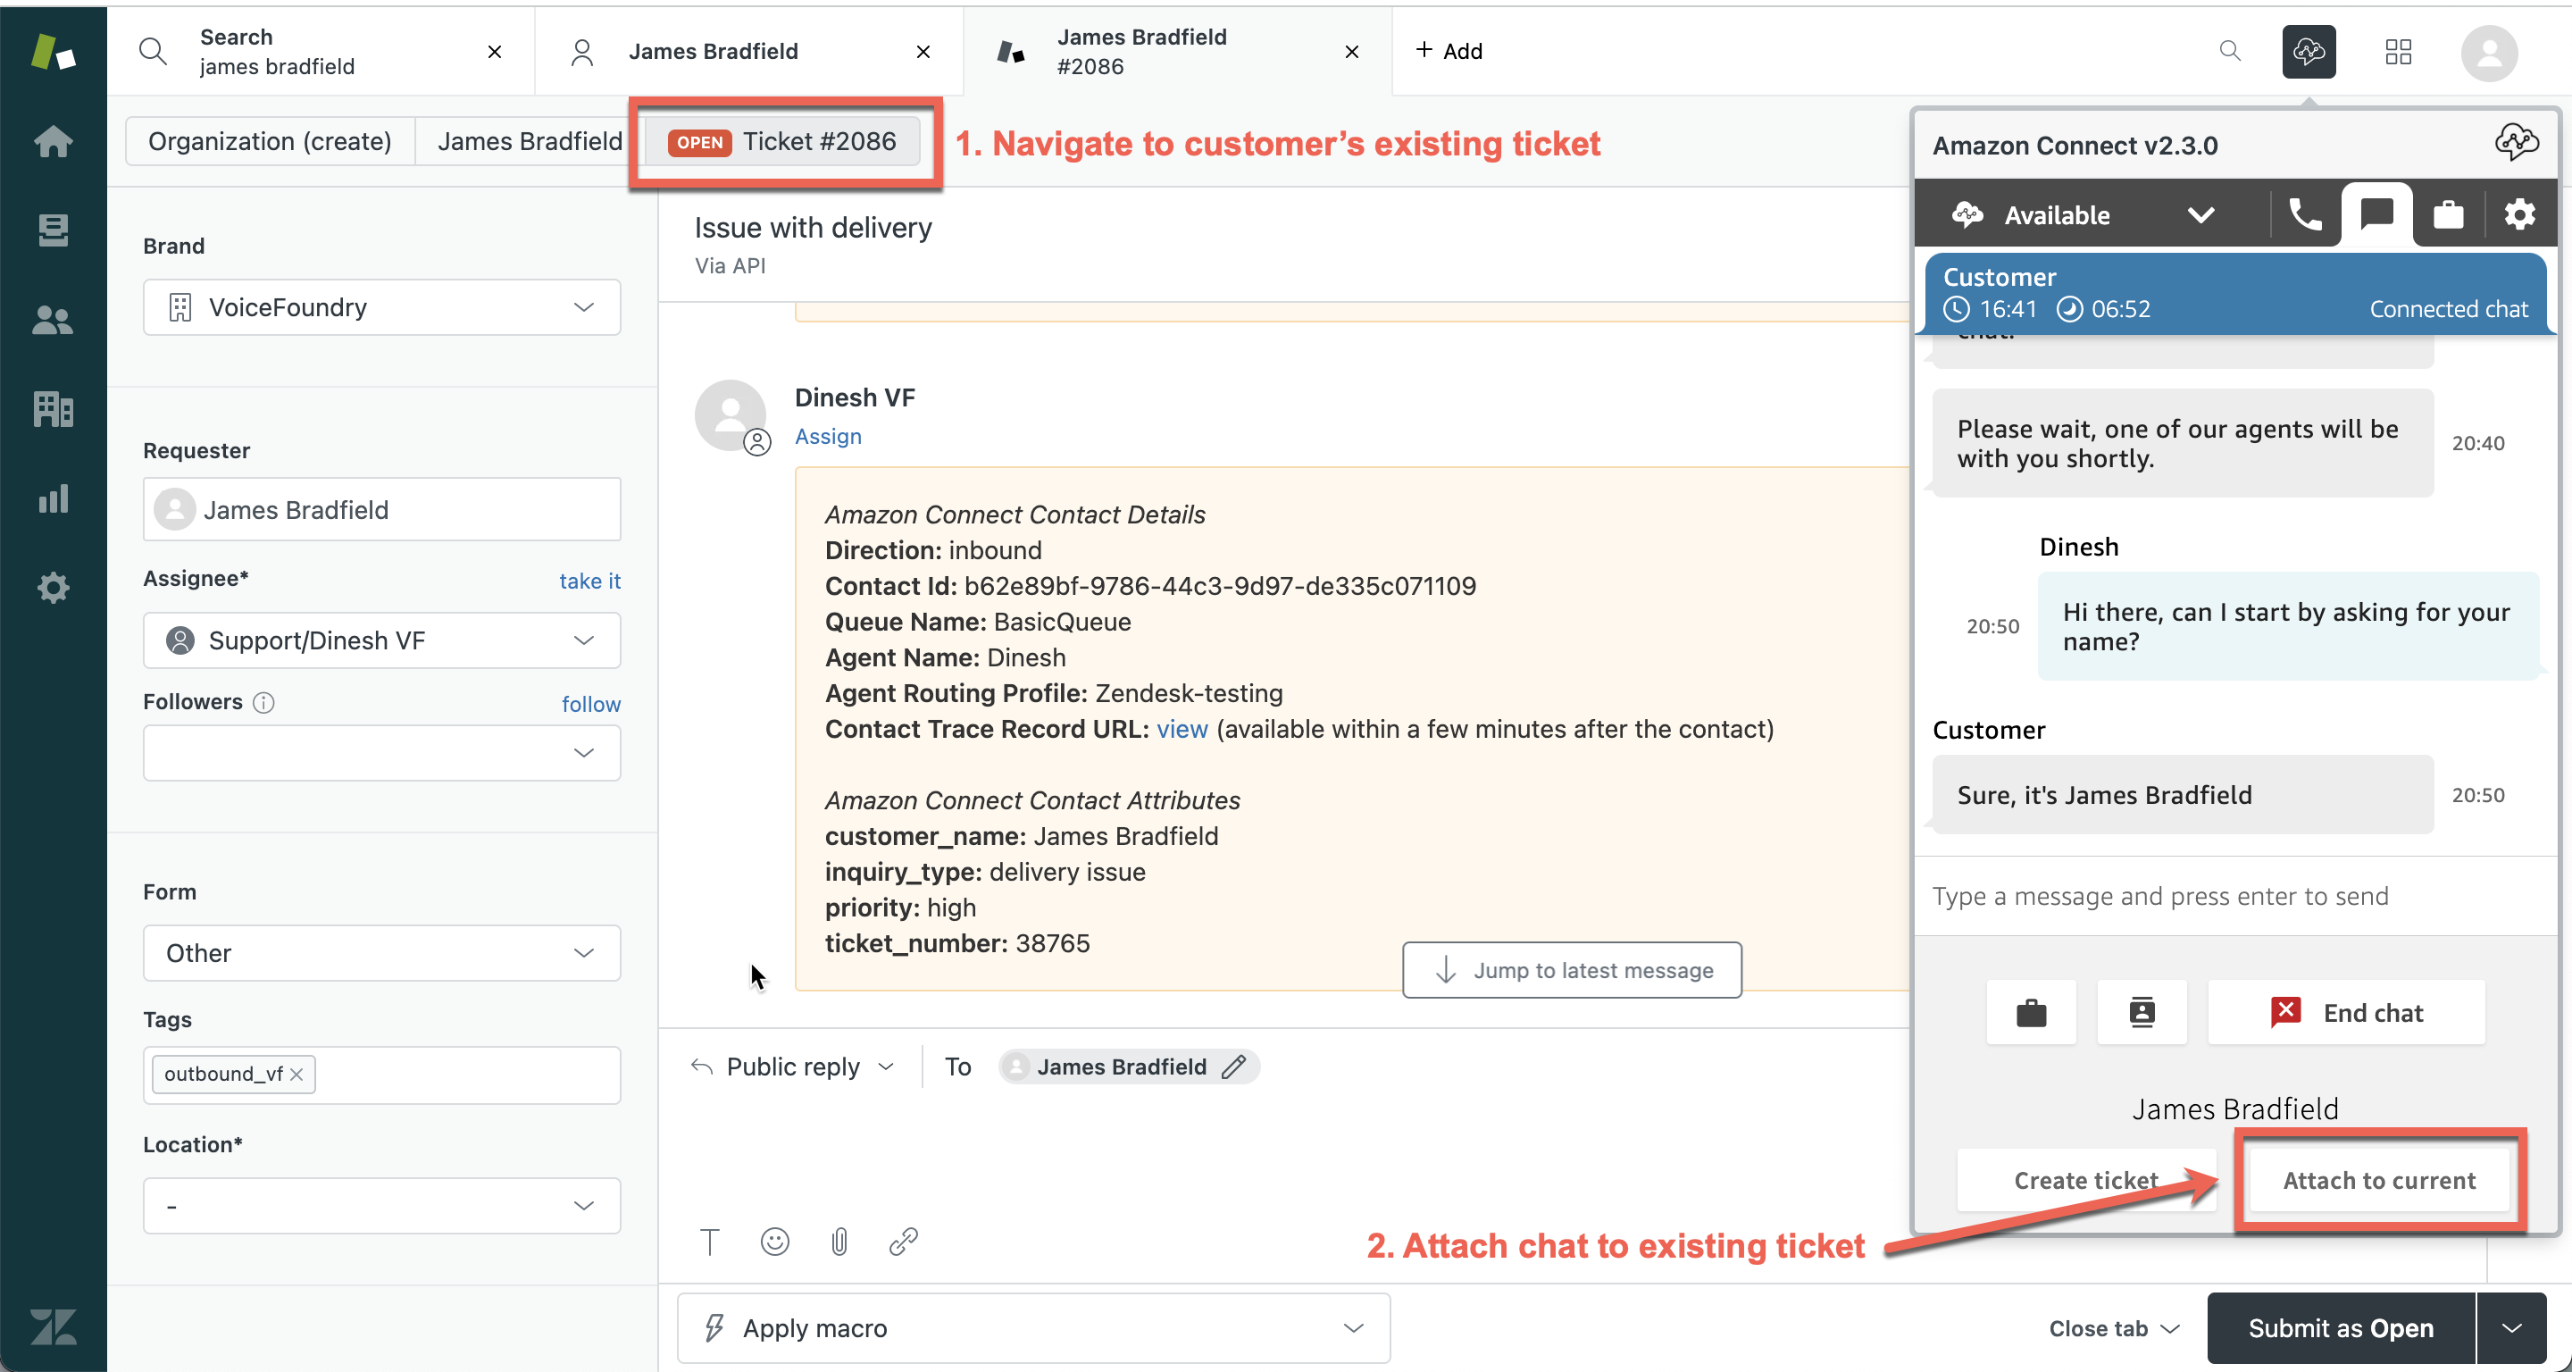
Task: Insert emoji using the smiley icon
Action: [773, 1242]
